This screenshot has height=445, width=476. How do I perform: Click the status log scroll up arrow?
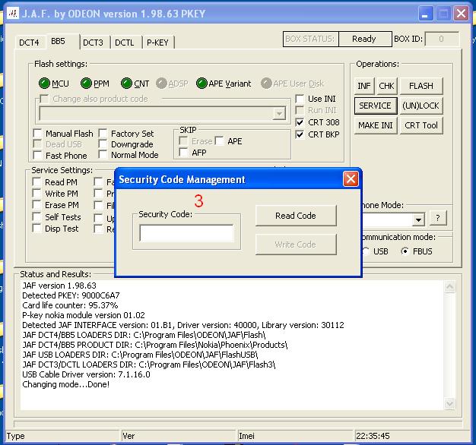tap(450, 287)
